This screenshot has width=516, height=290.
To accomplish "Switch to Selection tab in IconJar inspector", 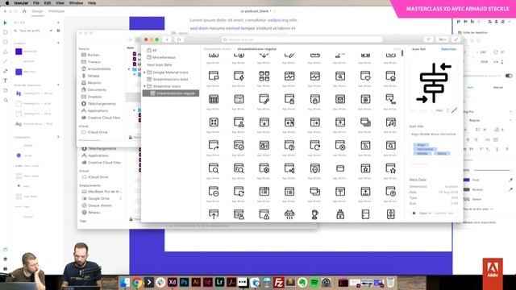I will (448, 49).
